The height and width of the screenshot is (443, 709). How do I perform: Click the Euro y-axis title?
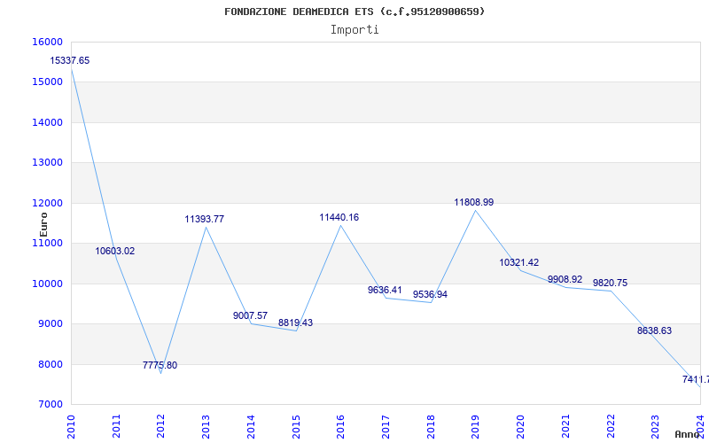pos(43,224)
